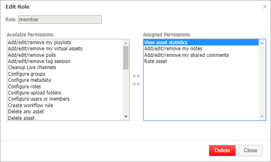Click the Role name input field
The width and height of the screenshot is (271, 162).
pyautogui.click(x=60, y=19)
